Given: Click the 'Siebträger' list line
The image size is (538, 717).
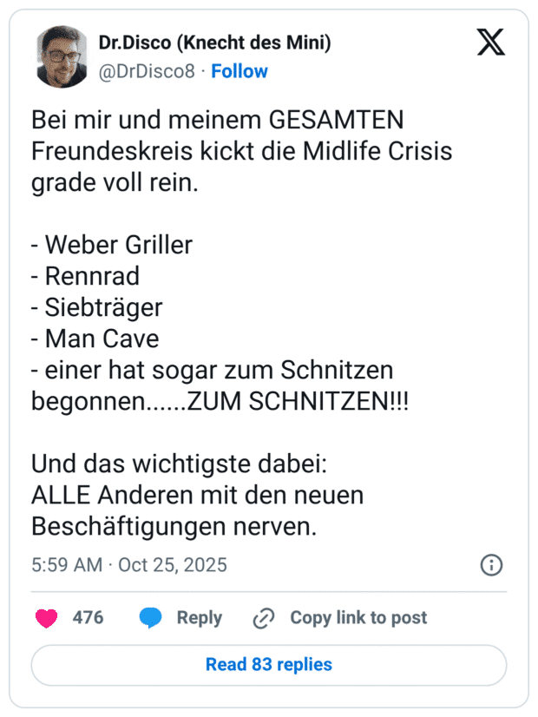Looking at the screenshot, I should [x=97, y=308].
